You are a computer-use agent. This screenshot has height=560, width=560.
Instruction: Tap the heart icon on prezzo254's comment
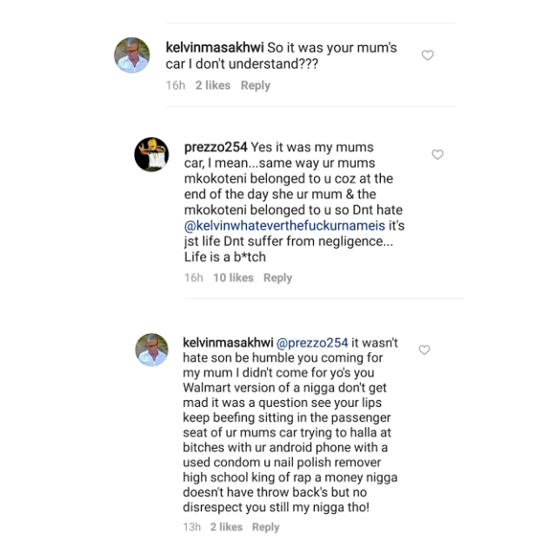[437, 154]
